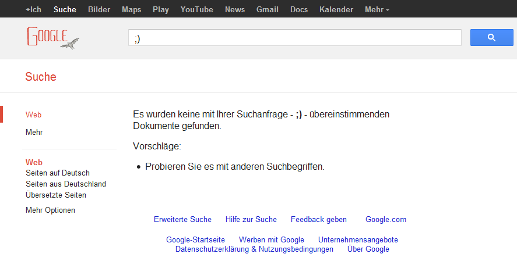
Task: Open Datenschutzerklärung & Nutzungsbedingungen link
Action: [254, 249]
